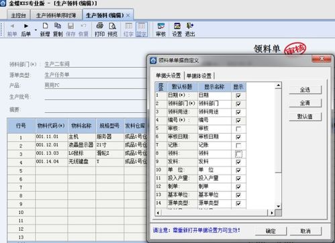Switch to 生产领料单序时簿 tab

[56, 15]
